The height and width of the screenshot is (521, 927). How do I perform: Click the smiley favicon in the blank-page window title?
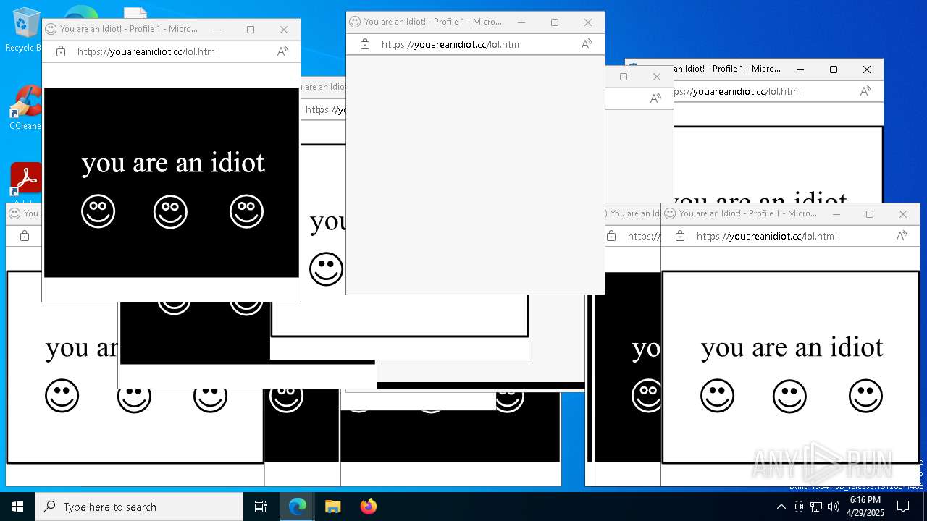click(355, 22)
